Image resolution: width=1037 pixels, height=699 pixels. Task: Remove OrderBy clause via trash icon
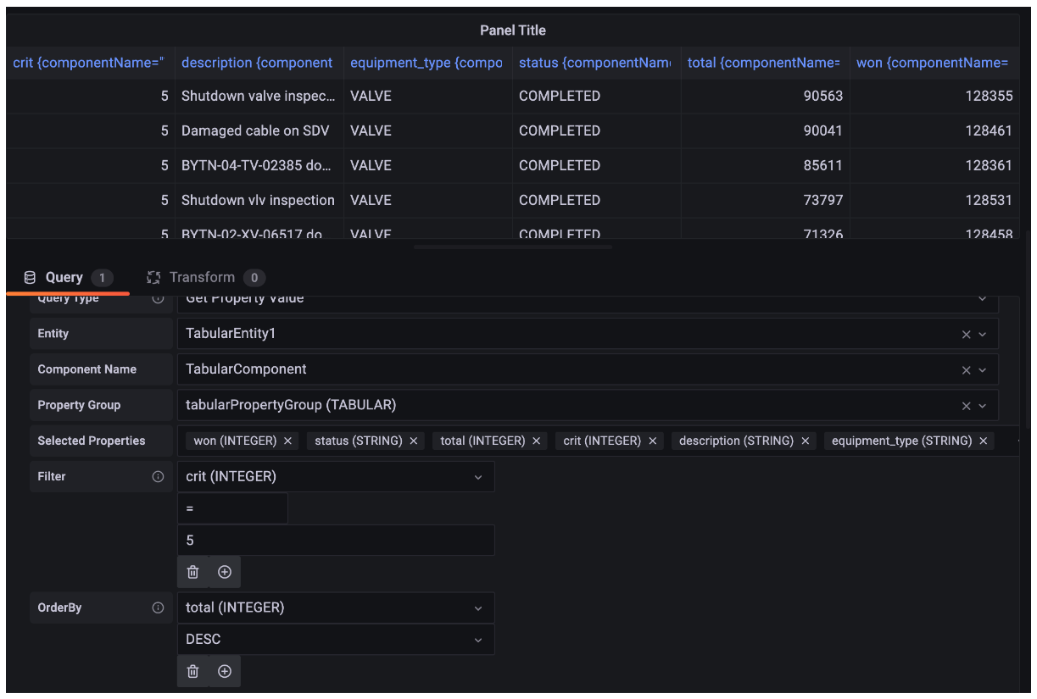pyautogui.click(x=192, y=670)
